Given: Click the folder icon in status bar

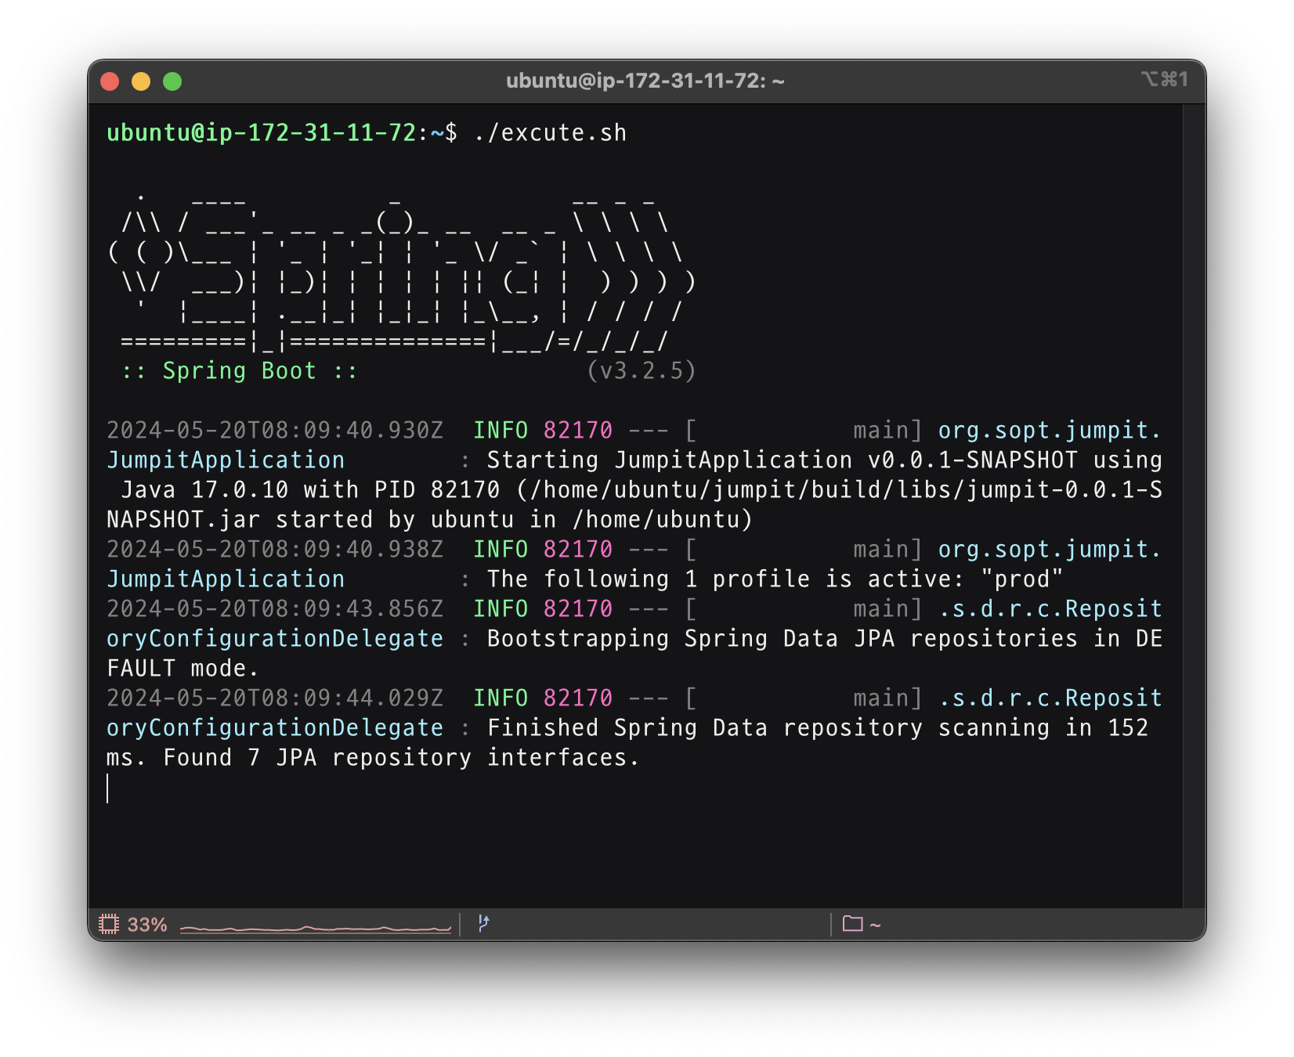Looking at the screenshot, I should (x=852, y=924).
